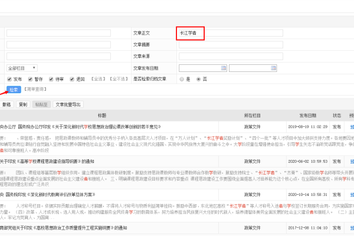This screenshot has height=236, width=354.
Task: Click 发布 status in the 2019-08-19 row
Action: pyautogui.click(x=337, y=127)
